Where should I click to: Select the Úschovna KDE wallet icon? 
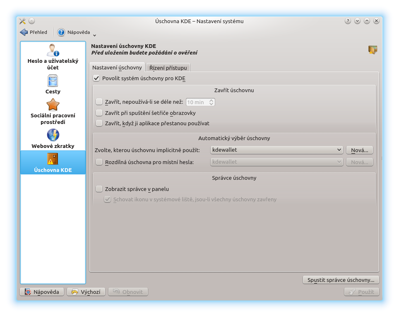[x=53, y=159]
